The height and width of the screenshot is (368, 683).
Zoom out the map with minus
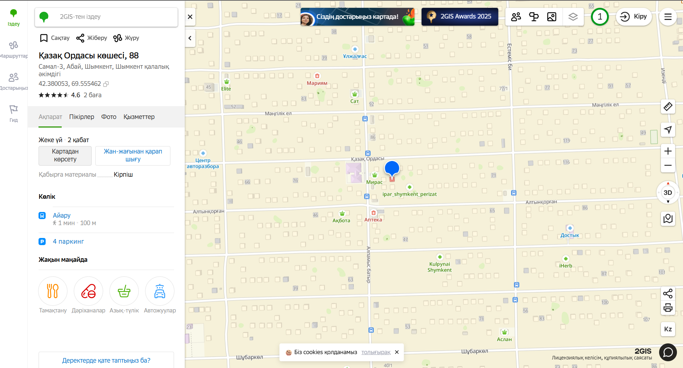[668, 165]
